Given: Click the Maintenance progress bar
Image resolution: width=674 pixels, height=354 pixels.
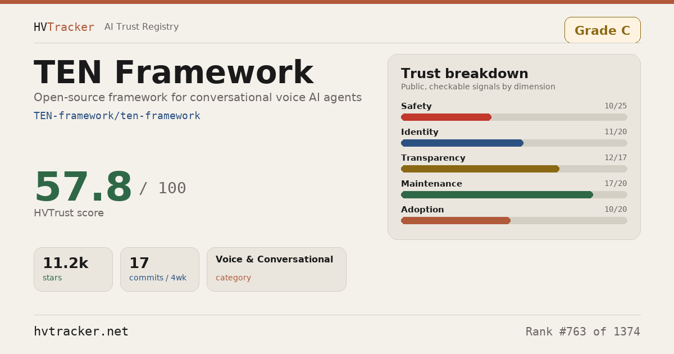Looking at the screenshot, I should (x=514, y=194).
